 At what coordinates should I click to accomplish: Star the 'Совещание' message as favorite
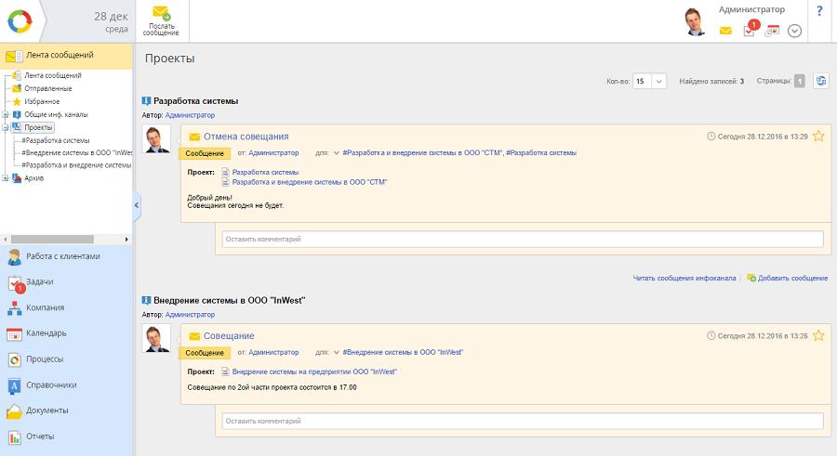point(818,336)
